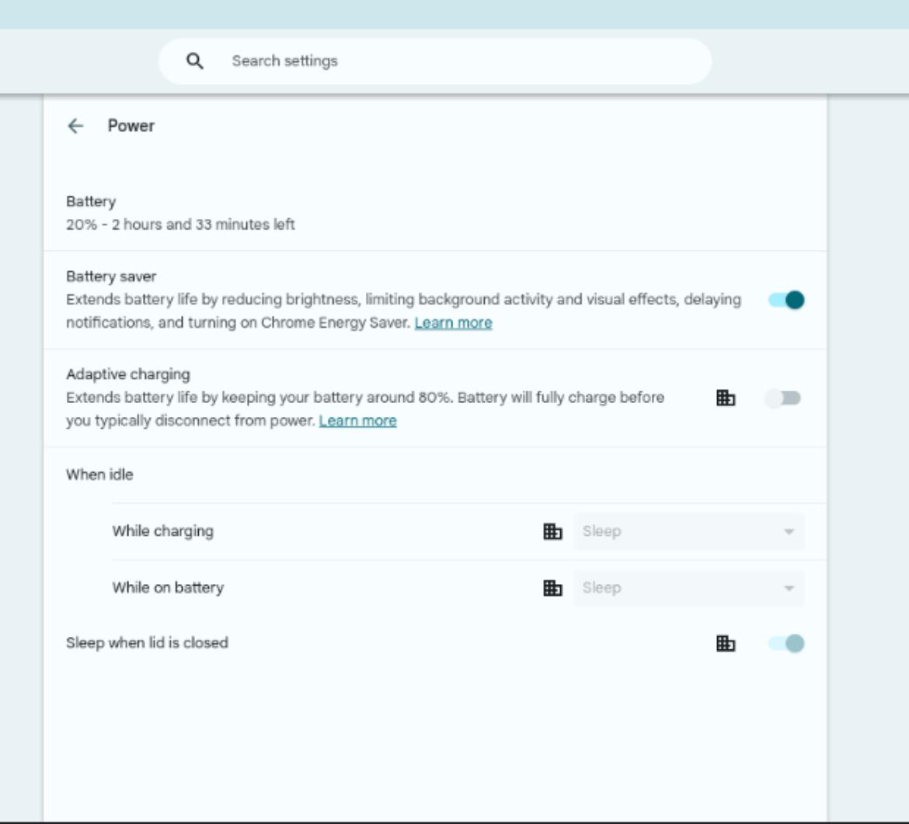The image size is (909, 824).
Task: Click the Power page heading
Action: pyautogui.click(x=131, y=126)
